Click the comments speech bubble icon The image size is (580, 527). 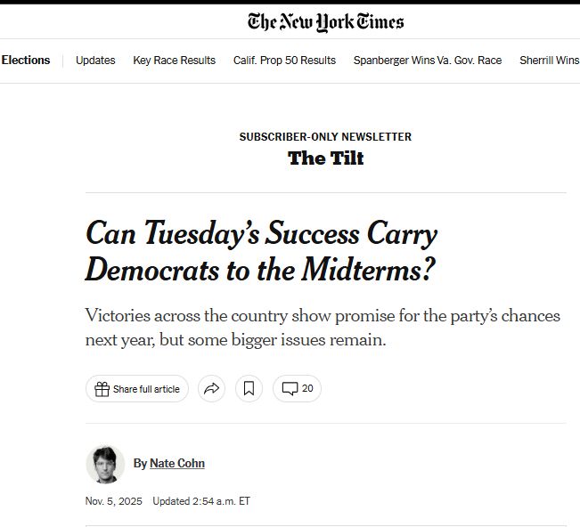click(x=290, y=389)
